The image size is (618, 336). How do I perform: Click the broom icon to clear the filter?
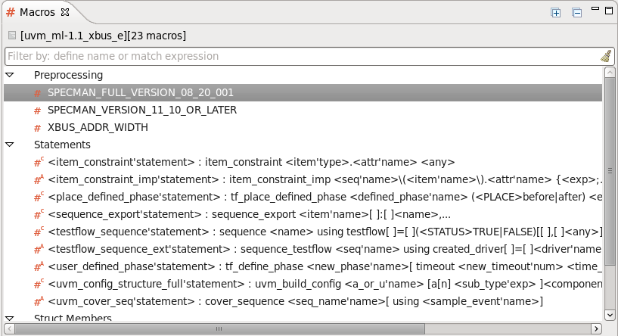[605, 56]
